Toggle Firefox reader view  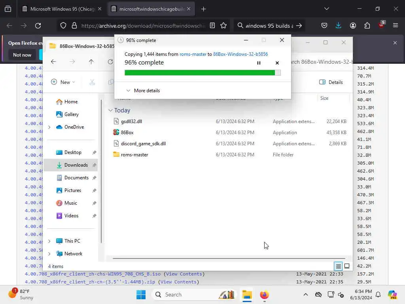pyautogui.click(x=212, y=26)
